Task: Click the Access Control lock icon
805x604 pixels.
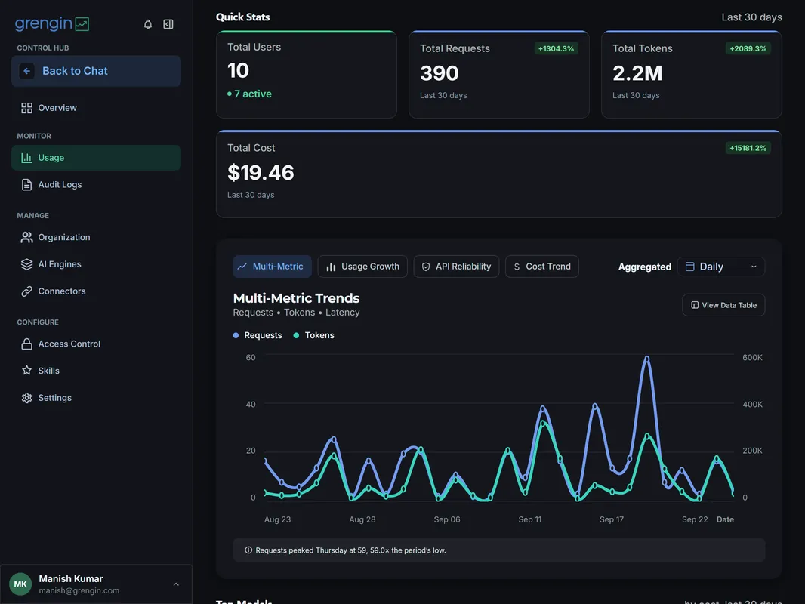Action: pyautogui.click(x=26, y=344)
